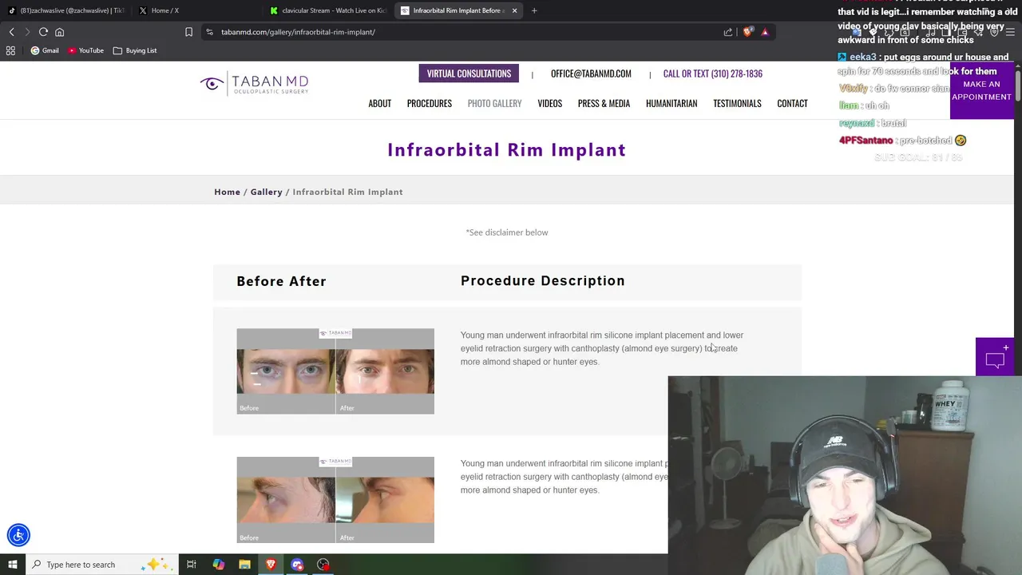This screenshot has width=1022, height=575.
Task: Bookmark this page with the bookmark icon
Action: click(x=188, y=32)
